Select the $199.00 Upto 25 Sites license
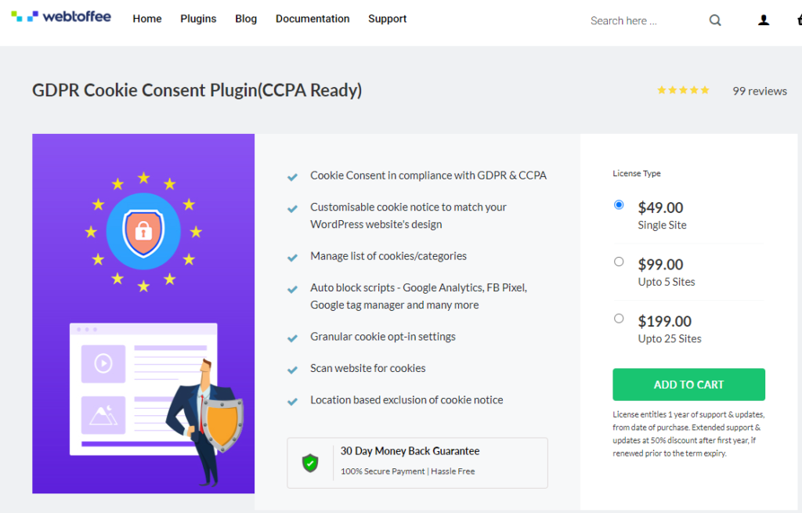The width and height of the screenshot is (802, 513). click(x=619, y=318)
